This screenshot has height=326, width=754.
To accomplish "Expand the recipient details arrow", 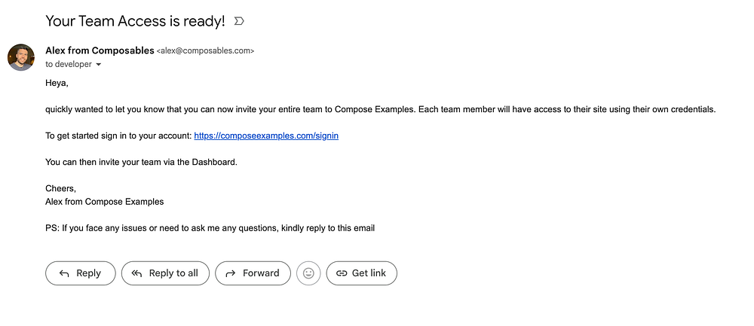I will pos(99,65).
